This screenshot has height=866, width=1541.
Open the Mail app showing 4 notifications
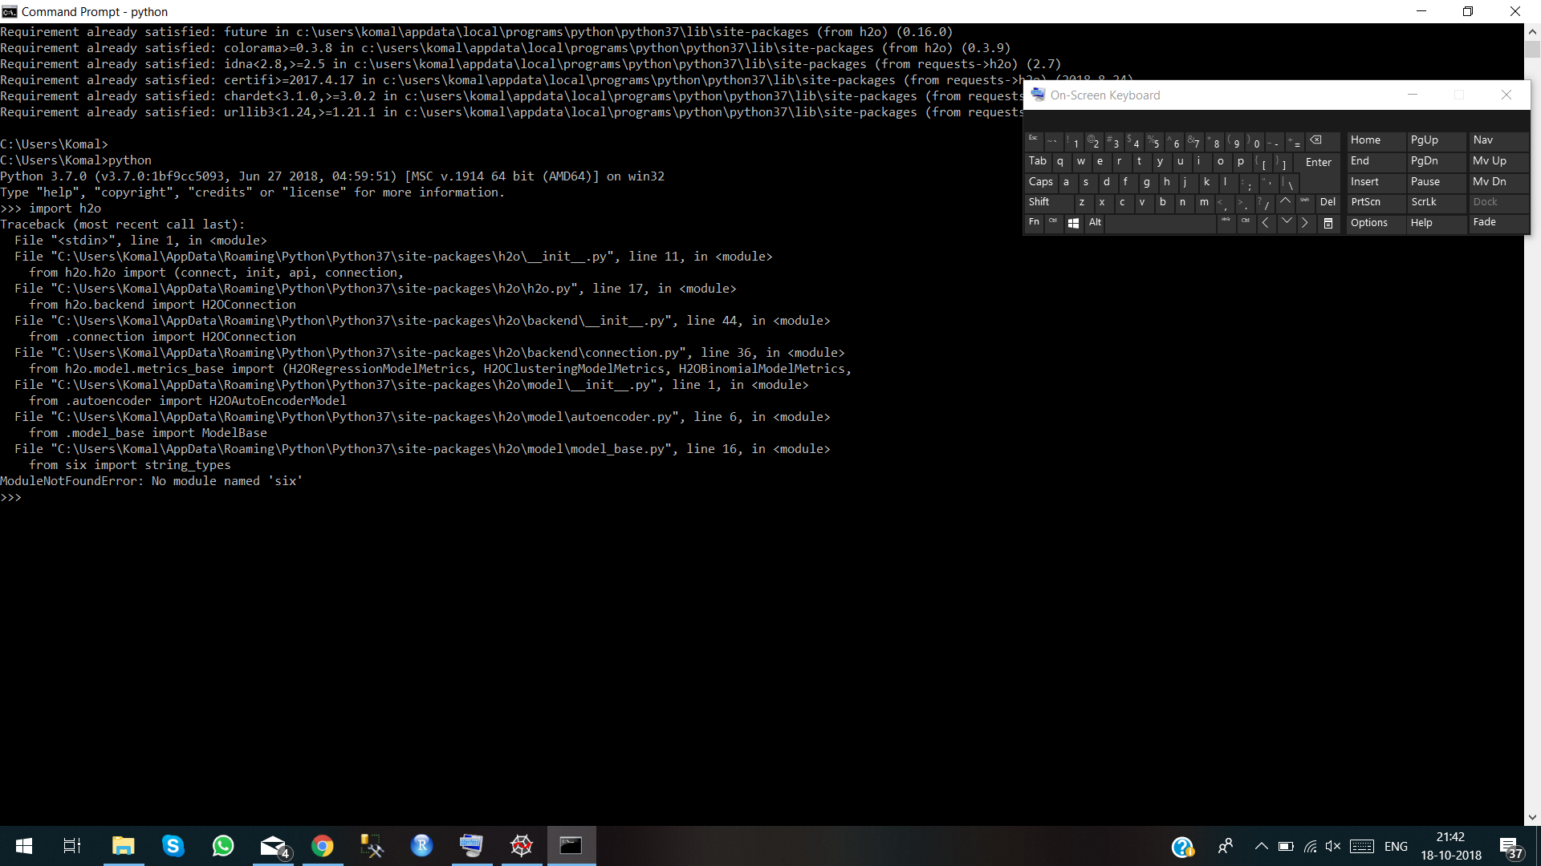coord(272,846)
